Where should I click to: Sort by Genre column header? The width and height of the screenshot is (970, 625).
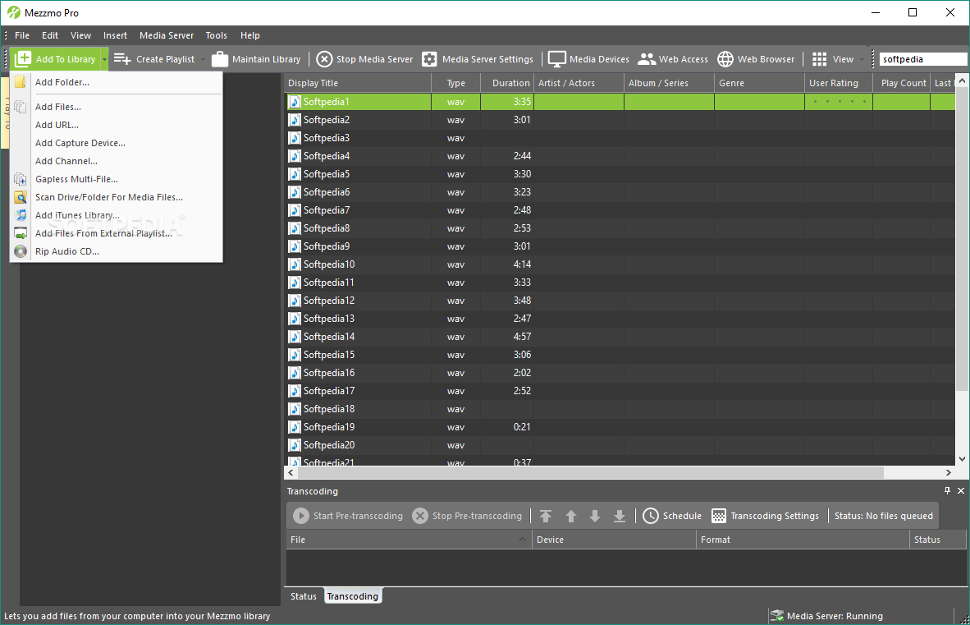759,83
